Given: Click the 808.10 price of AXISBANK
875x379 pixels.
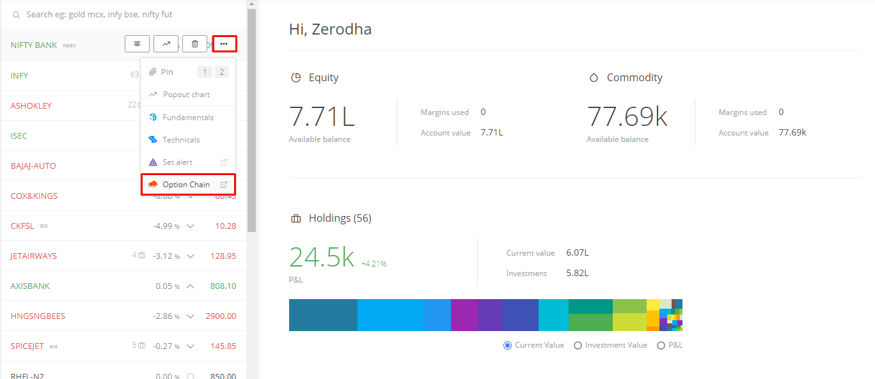Looking at the screenshot, I should [223, 286].
